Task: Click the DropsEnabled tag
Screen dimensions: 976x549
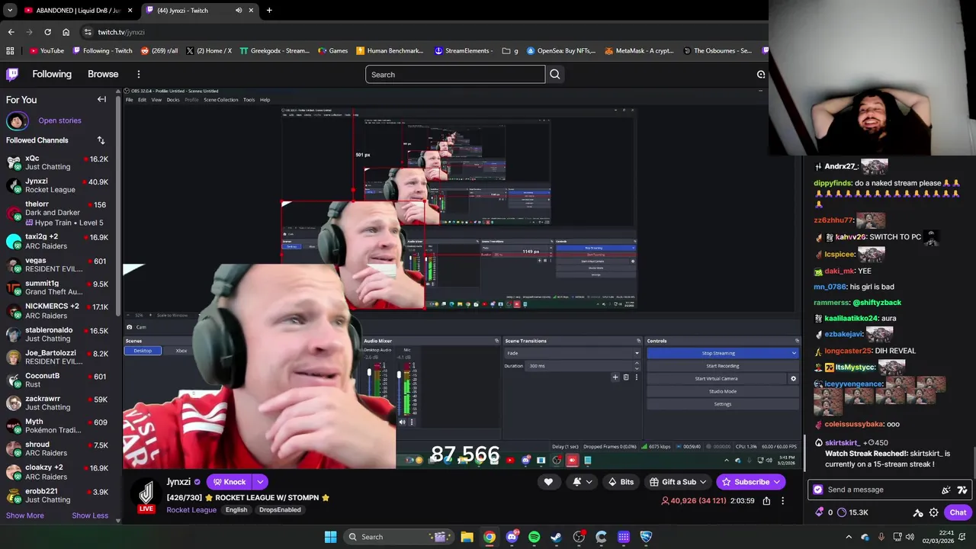Action: click(280, 509)
